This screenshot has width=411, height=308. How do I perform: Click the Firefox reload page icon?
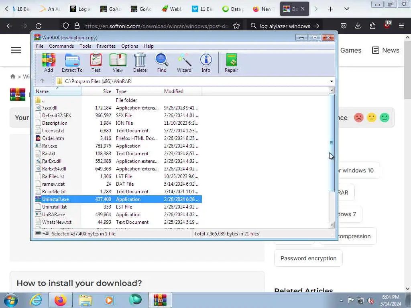click(x=39, y=26)
